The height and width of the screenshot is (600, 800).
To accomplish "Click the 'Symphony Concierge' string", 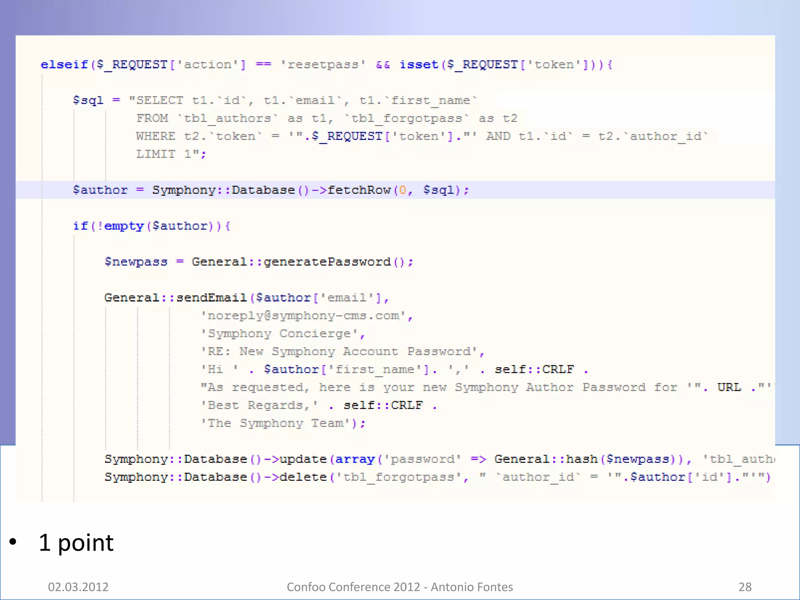I will [279, 334].
